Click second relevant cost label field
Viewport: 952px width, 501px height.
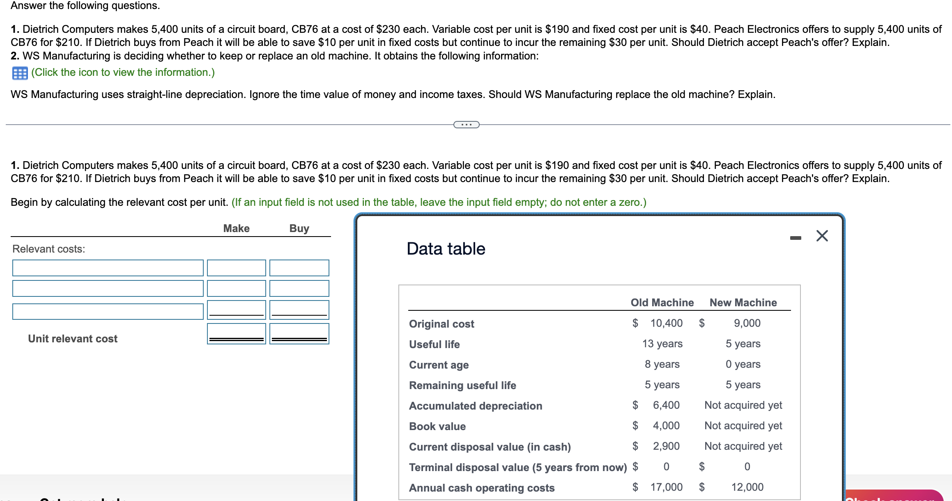tap(108, 289)
